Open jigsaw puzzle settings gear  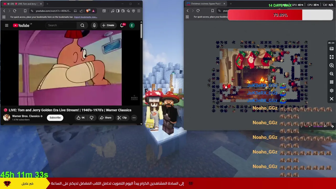pyautogui.click(x=332, y=91)
